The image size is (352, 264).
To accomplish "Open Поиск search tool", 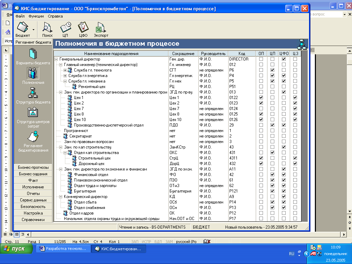I will click(x=47, y=27).
